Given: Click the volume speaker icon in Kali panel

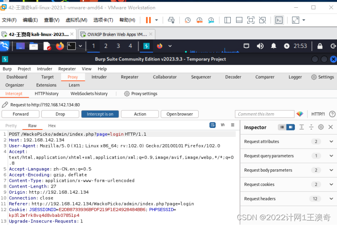Looking at the screenshot, I should [x=260, y=46].
